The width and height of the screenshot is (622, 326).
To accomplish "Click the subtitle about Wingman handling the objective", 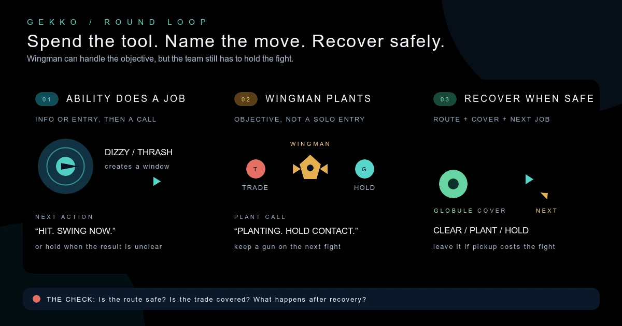I will tap(160, 59).
